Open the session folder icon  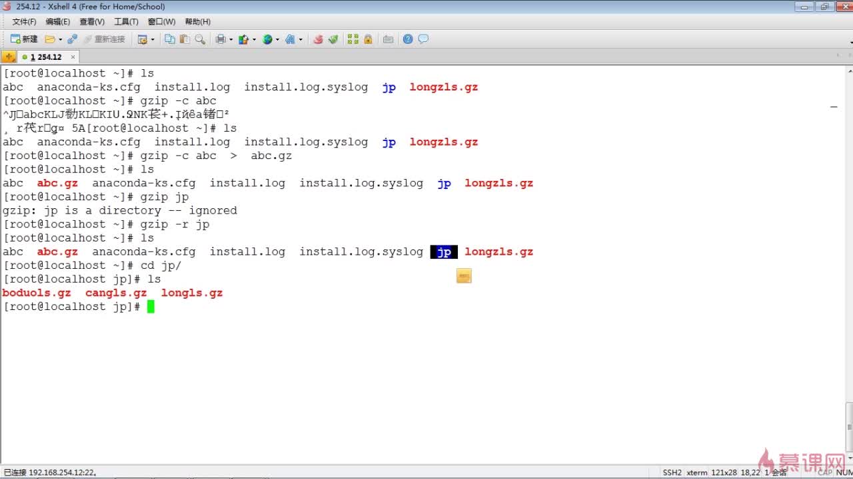point(50,39)
